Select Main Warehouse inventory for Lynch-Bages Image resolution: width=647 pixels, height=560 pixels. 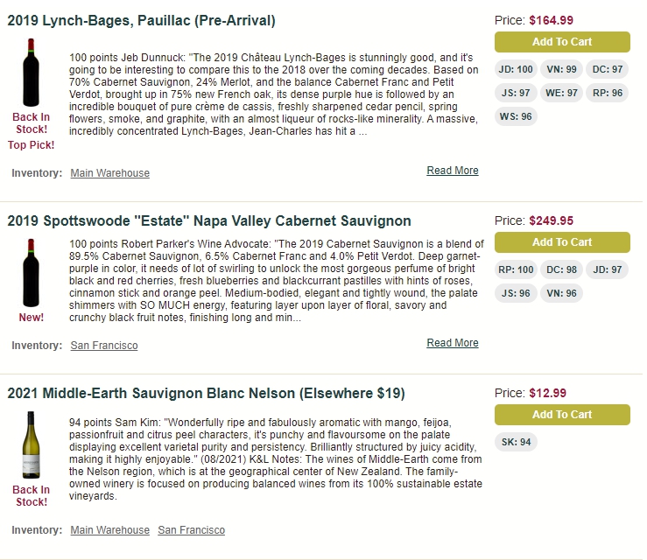click(109, 172)
